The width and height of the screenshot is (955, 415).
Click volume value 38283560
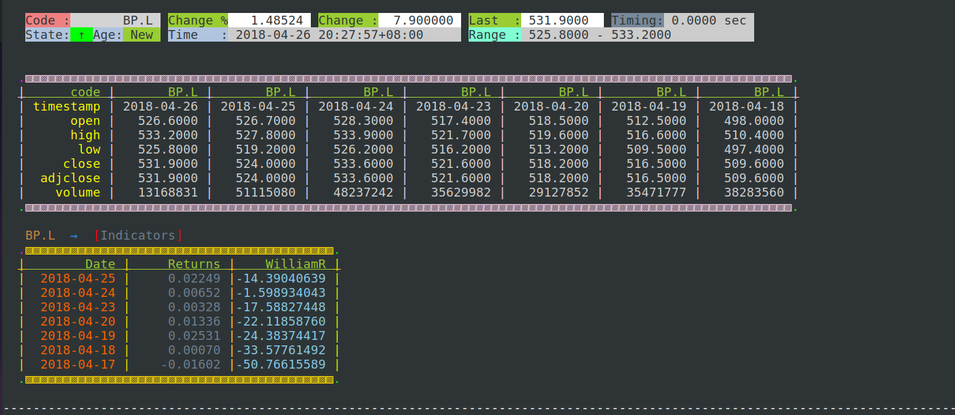pyautogui.click(x=754, y=192)
